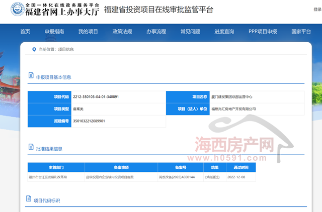This screenshot has width=322, height=212.
Task: Click project type value 备案类
Action: [x=78, y=109]
